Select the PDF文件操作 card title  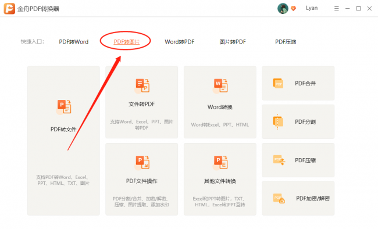pyautogui.click(x=142, y=181)
